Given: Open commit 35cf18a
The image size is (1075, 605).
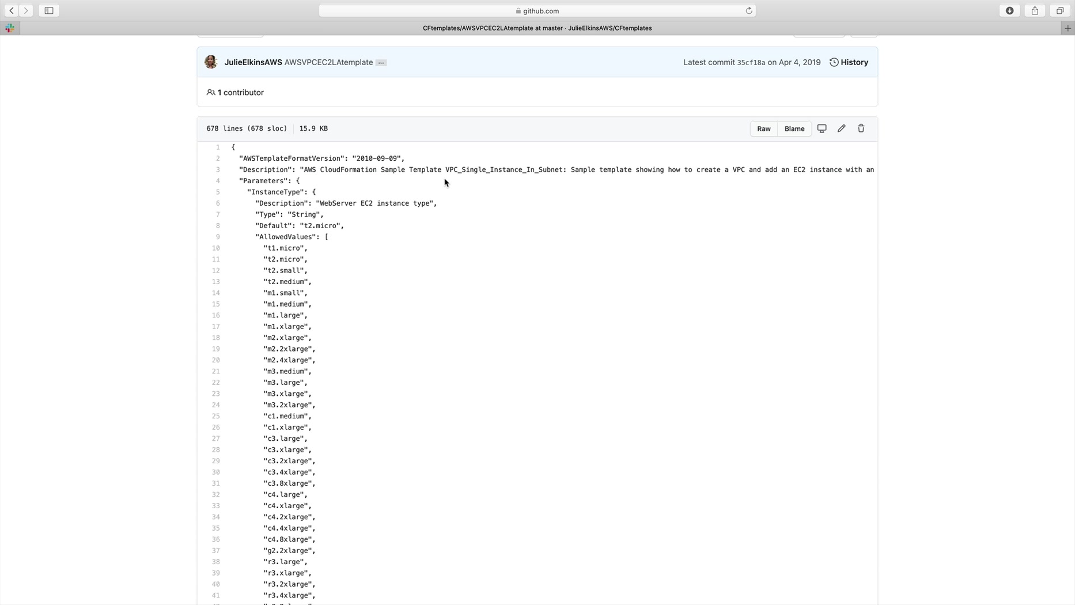Looking at the screenshot, I should coord(751,62).
